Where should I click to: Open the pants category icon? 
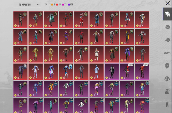click(167, 104)
